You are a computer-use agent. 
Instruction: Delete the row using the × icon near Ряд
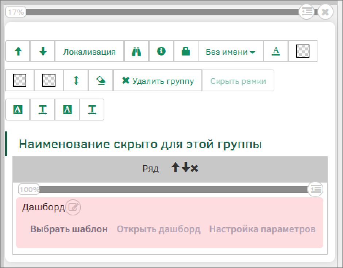pyautogui.click(x=194, y=168)
